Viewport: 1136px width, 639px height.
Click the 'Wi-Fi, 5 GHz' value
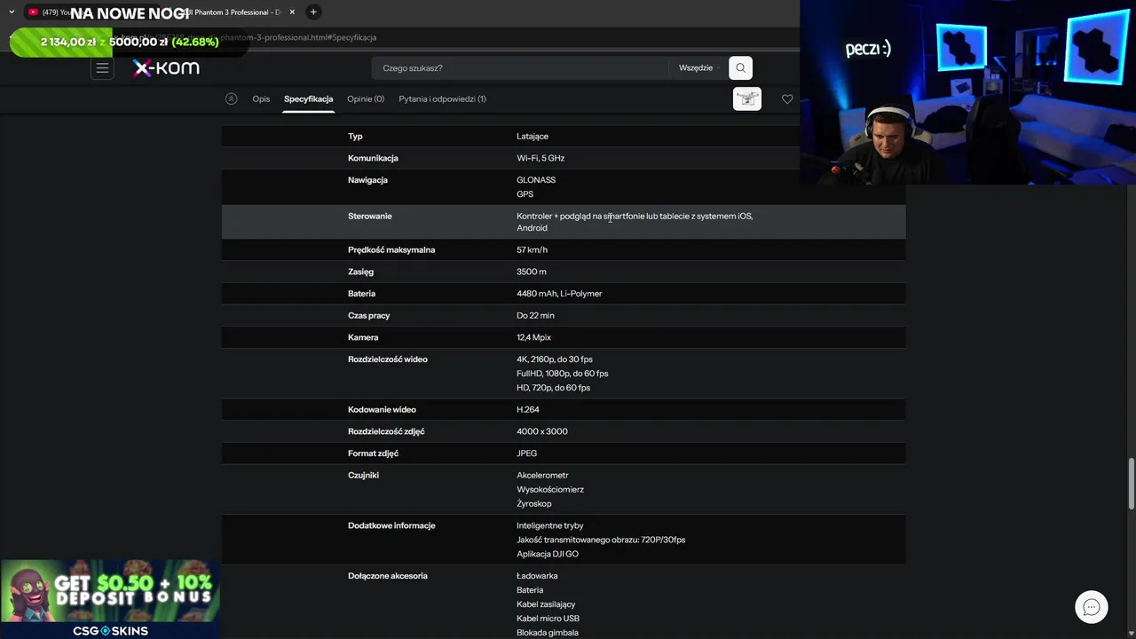(540, 158)
